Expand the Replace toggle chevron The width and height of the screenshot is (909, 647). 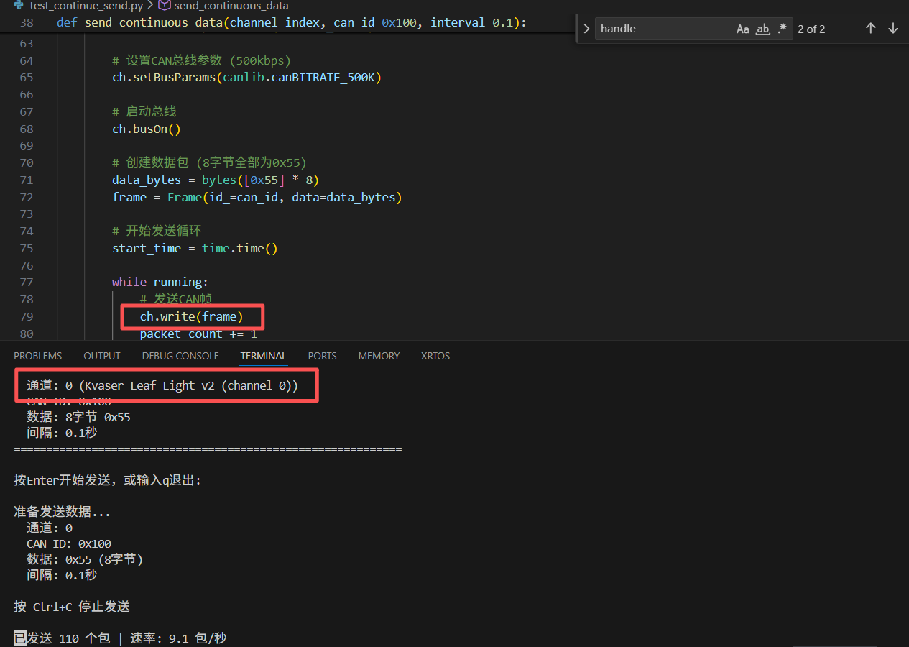(586, 29)
